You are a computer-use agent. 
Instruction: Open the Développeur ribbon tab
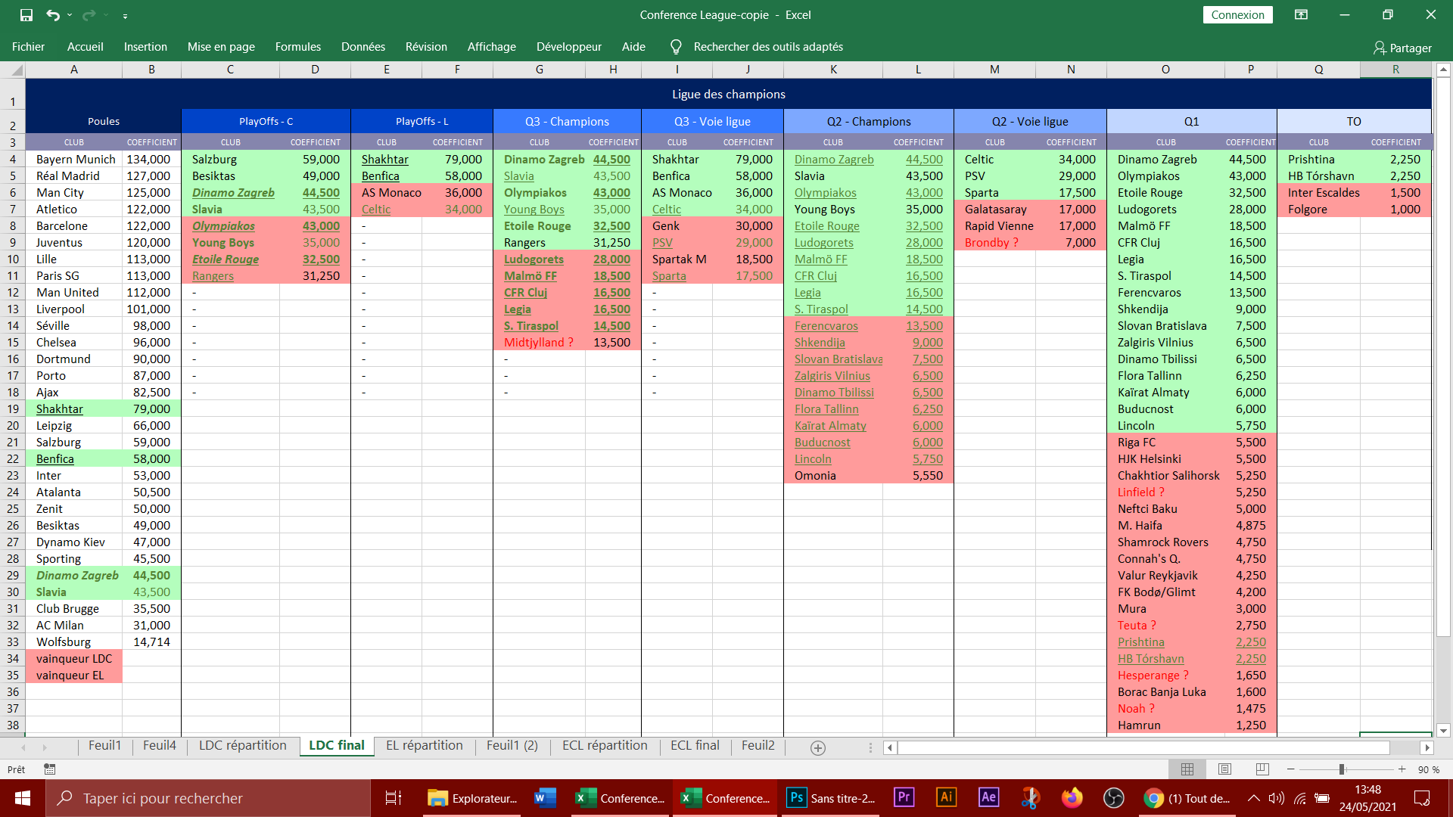click(569, 47)
